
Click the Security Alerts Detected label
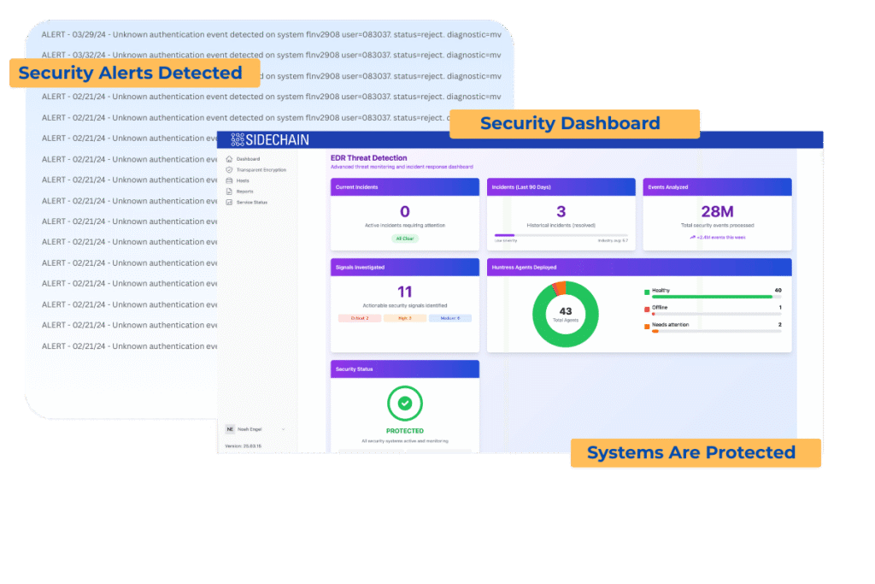pos(135,73)
